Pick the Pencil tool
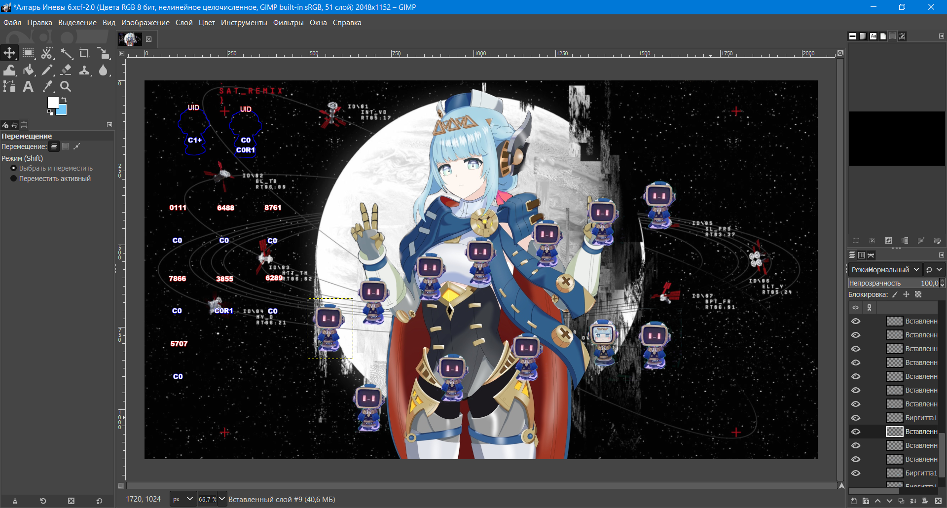Image resolution: width=947 pixels, height=508 pixels. 47,70
